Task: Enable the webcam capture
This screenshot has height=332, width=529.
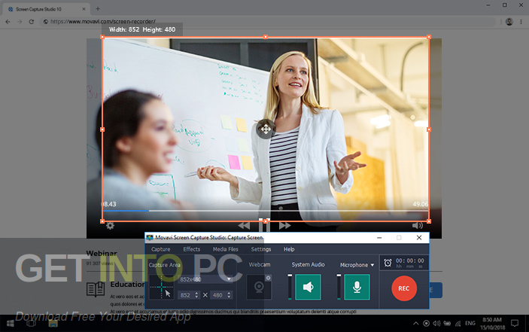Action: click(259, 287)
